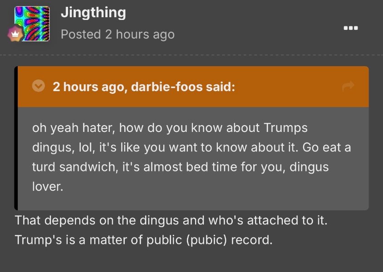Click the quoted word "lover."
Screen dimensions: 383x272
click(48, 187)
